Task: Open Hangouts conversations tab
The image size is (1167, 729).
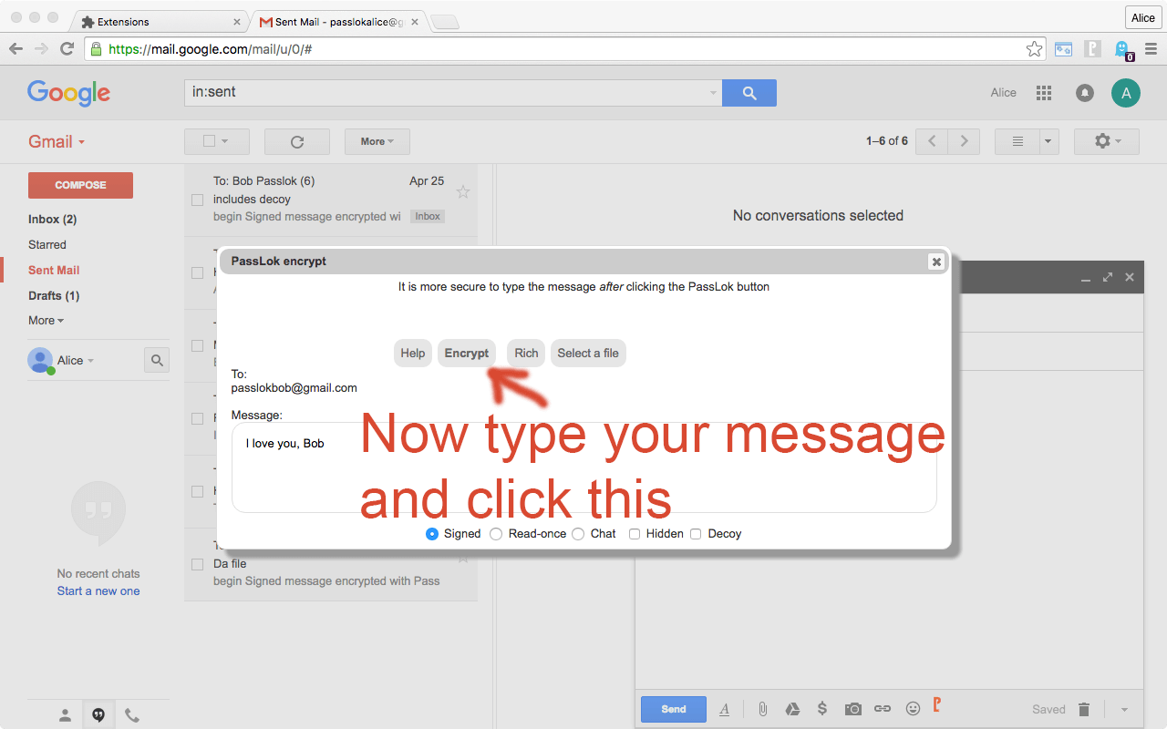Action: (98, 715)
